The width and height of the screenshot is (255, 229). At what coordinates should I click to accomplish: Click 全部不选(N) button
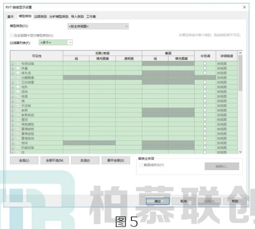(x=55, y=160)
